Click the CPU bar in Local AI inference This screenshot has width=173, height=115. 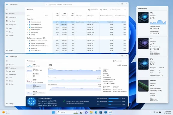pyautogui.click(x=115, y=104)
